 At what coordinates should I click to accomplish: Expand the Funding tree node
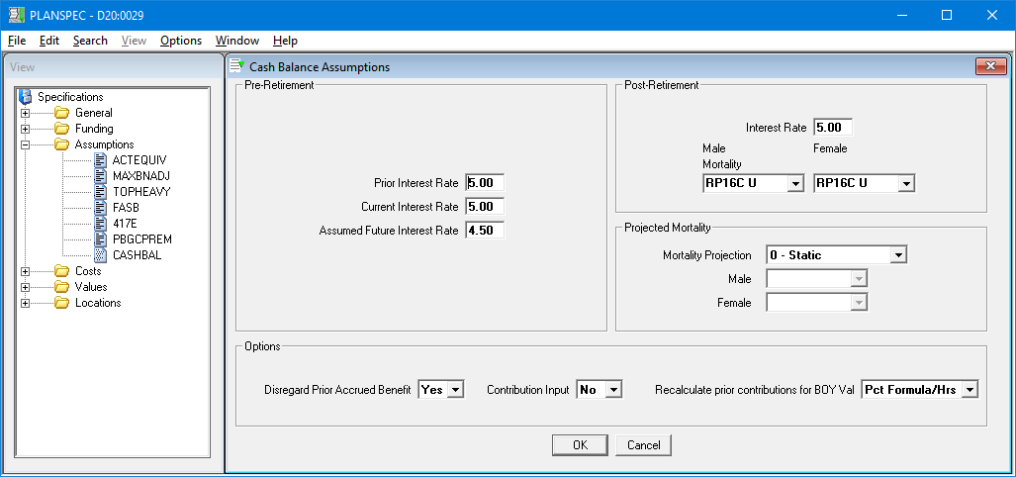pos(26,129)
